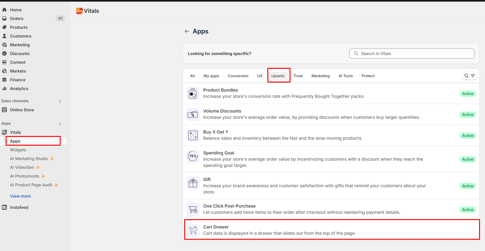485x251 pixels.
Task: Click the Online Store icon
Action: click(4, 110)
